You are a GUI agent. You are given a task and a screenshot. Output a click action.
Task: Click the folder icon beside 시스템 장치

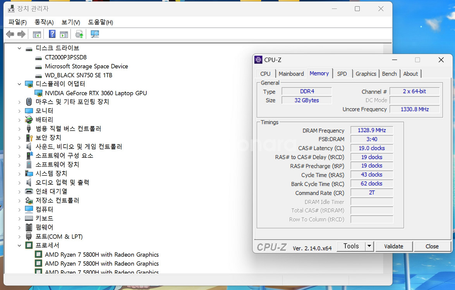tap(29, 174)
